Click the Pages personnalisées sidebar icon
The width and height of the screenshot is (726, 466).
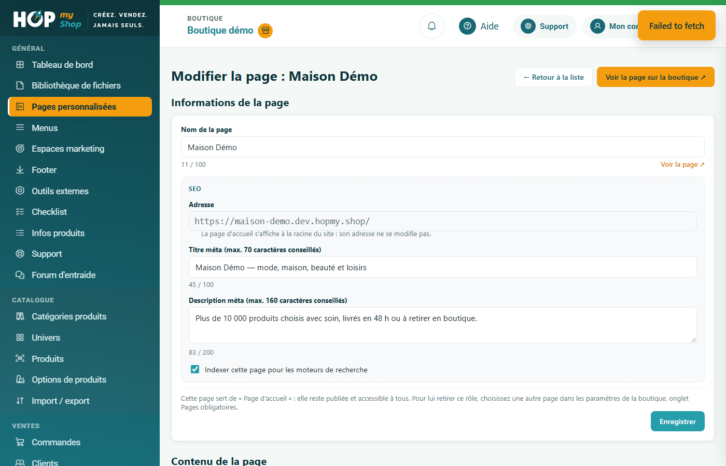click(20, 107)
